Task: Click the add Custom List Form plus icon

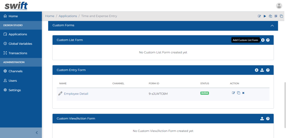Action: [x=263, y=40]
